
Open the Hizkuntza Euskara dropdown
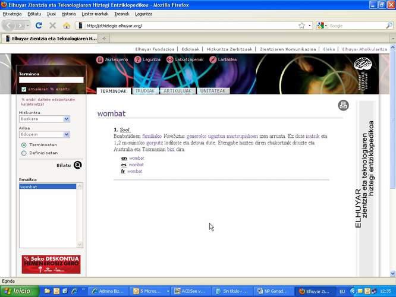click(45, 119)
